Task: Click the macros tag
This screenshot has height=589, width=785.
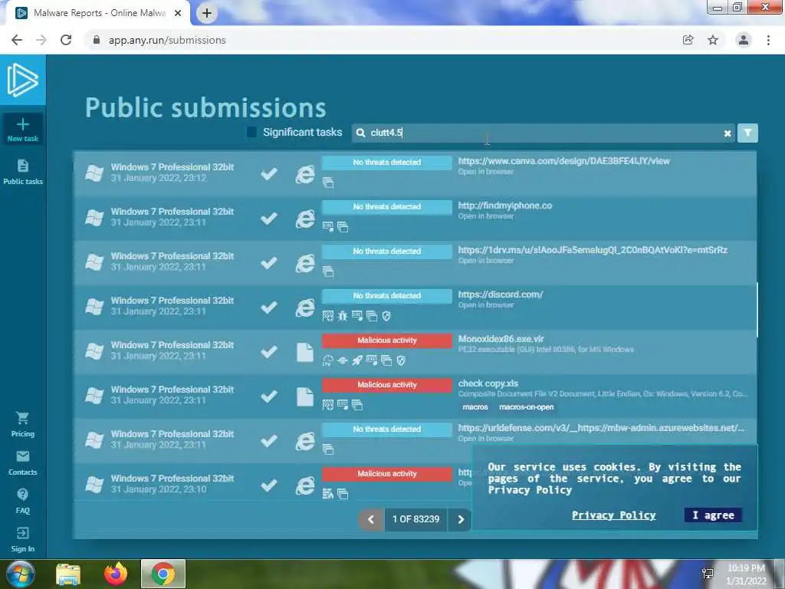Action: click(x=475, y=407)
